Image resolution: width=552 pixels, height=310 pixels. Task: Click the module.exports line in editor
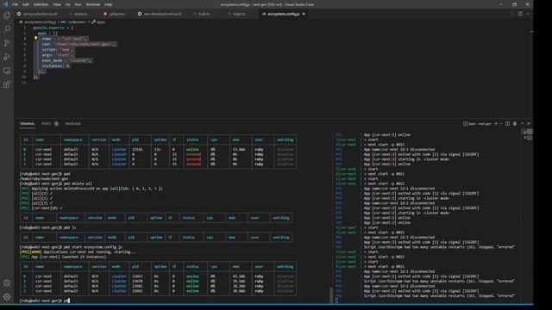tap(53, 28)
